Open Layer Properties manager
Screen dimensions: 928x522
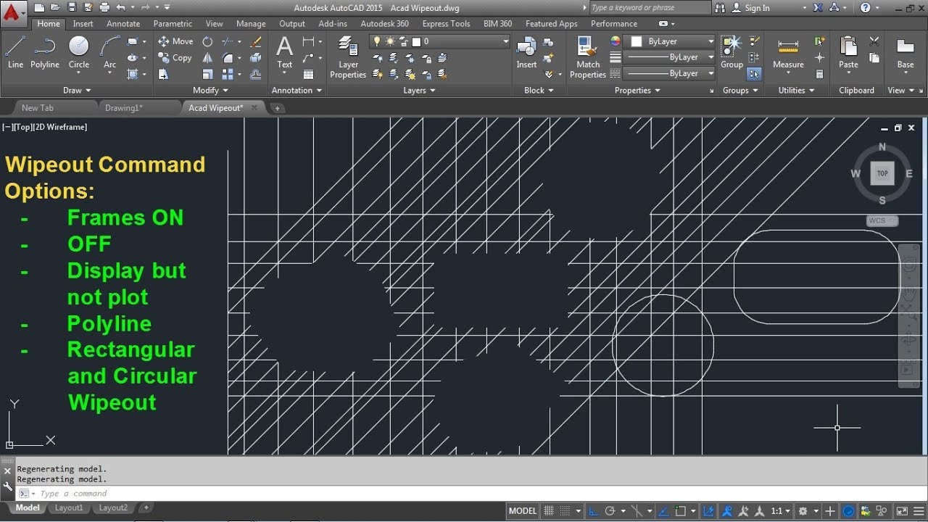348,57
